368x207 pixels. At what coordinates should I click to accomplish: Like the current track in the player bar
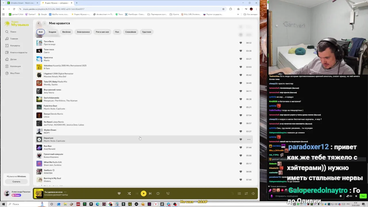pos(119,193)
